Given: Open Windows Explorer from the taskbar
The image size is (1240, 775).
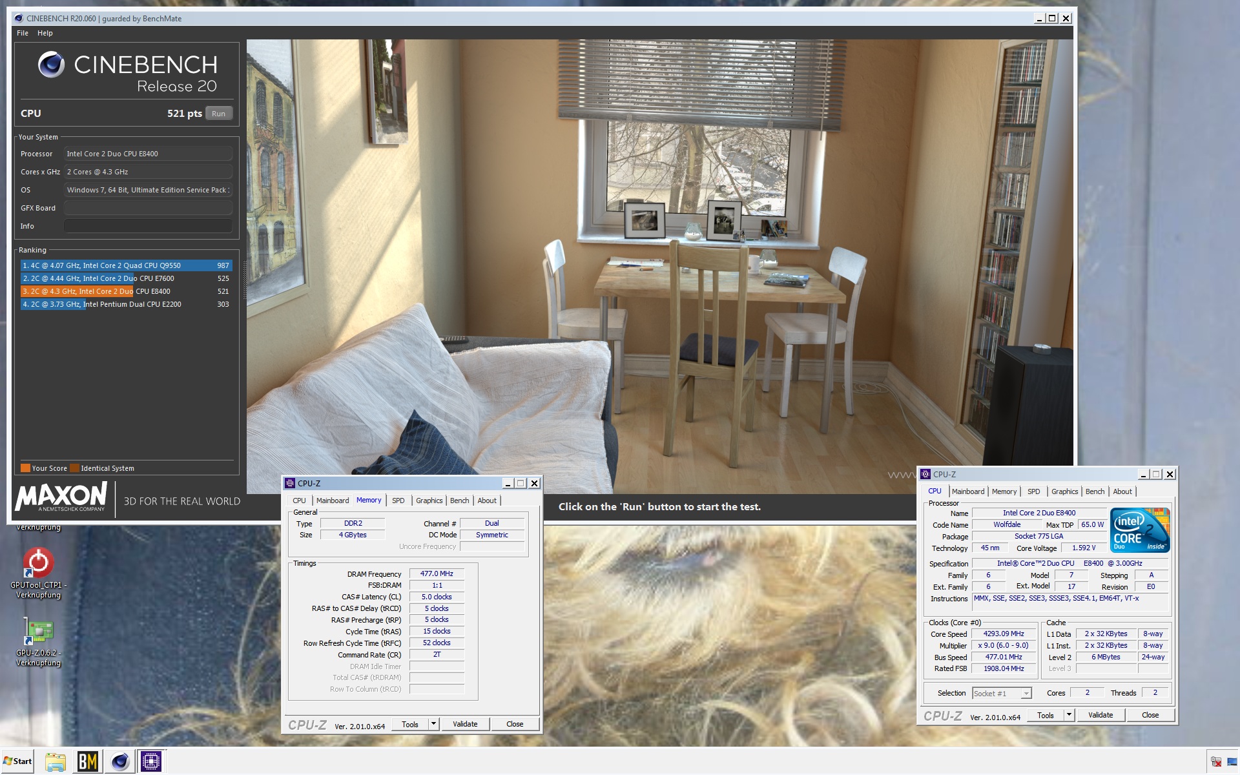Looking at the screenshot, I should click(56, 761).
